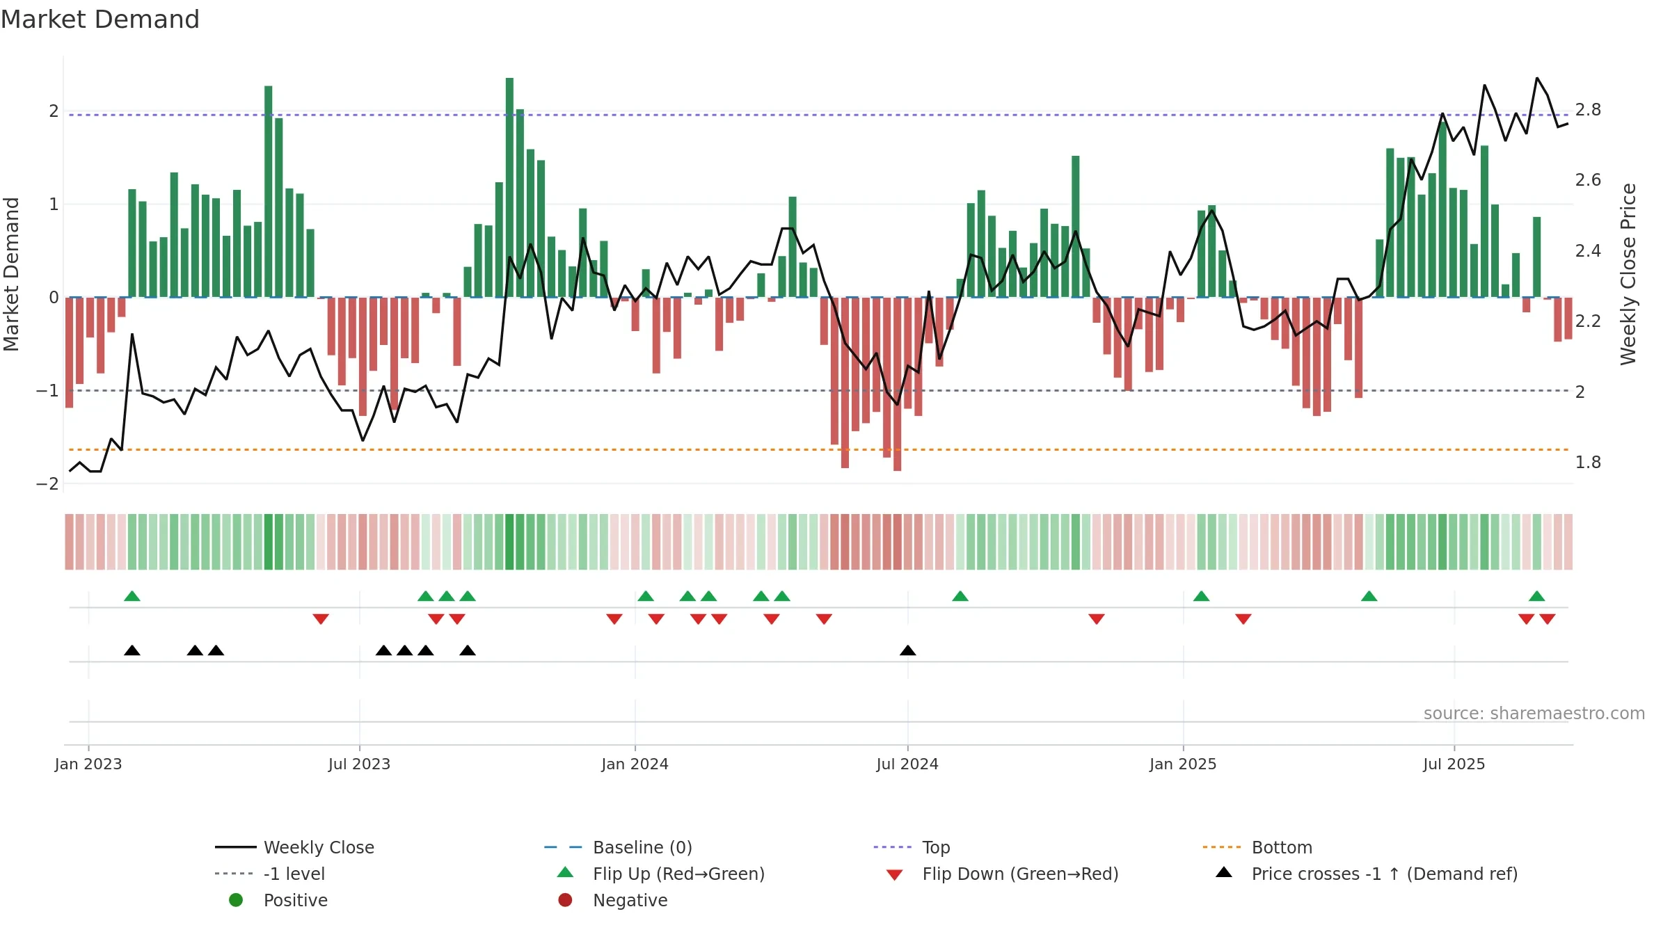
Task: Select the first black triangle marker near Jan 2023
Action: click(132, 650)
